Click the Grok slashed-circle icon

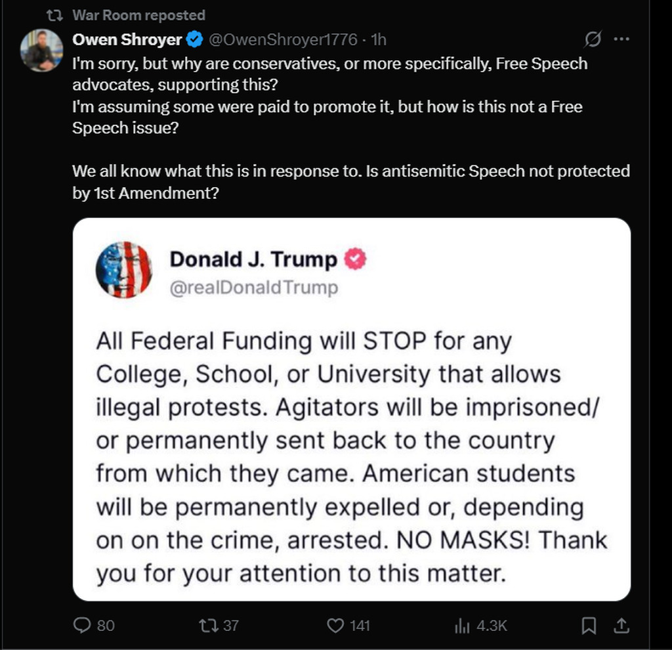(592, 40)
